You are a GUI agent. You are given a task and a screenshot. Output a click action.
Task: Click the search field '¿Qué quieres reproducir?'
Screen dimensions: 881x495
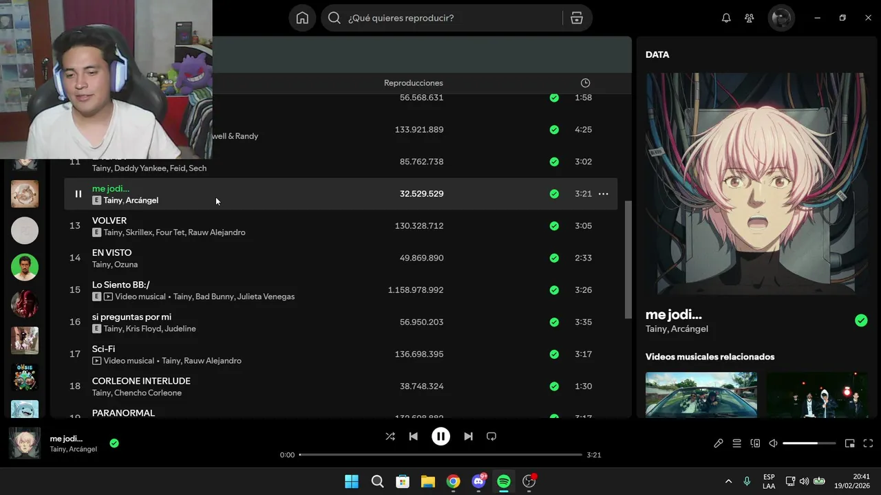tap(441, 18)
